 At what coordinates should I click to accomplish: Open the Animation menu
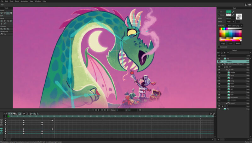click(x=24, y=1)
